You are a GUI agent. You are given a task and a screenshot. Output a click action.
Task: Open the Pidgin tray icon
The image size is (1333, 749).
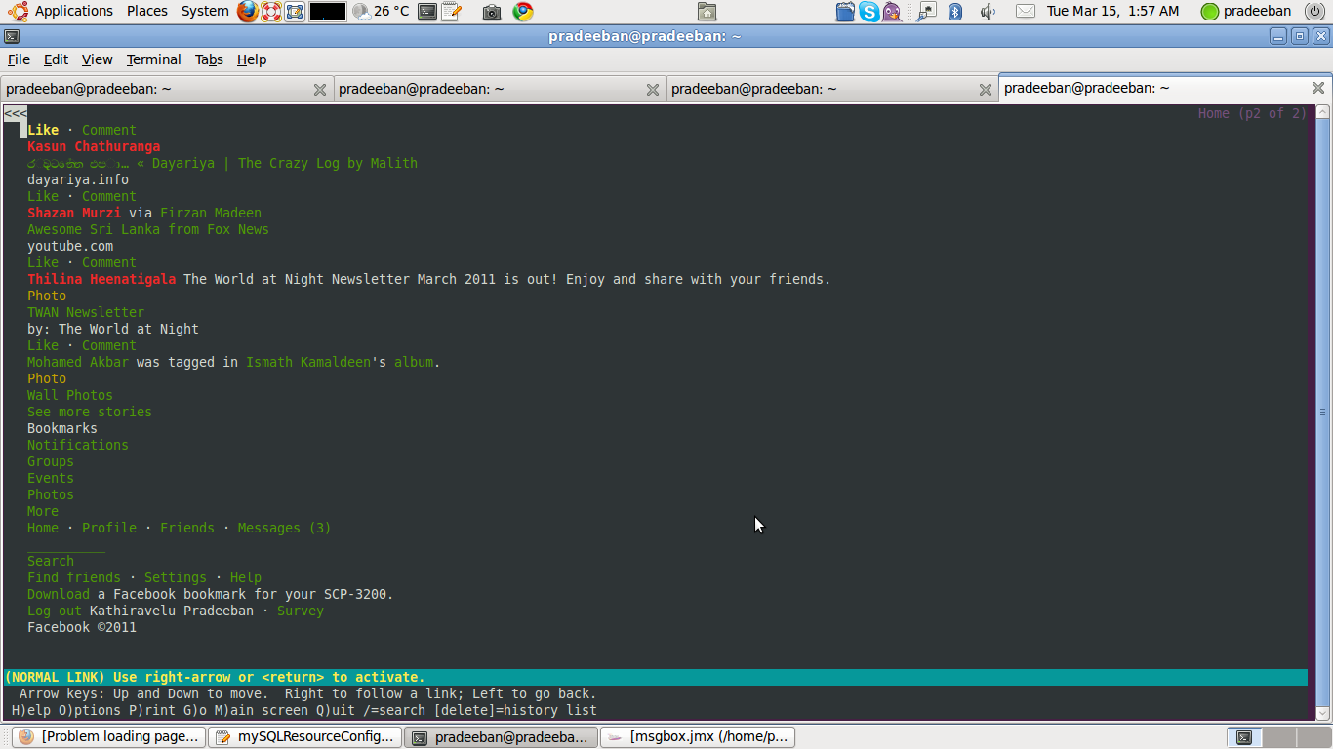click(x=892, y=12)
